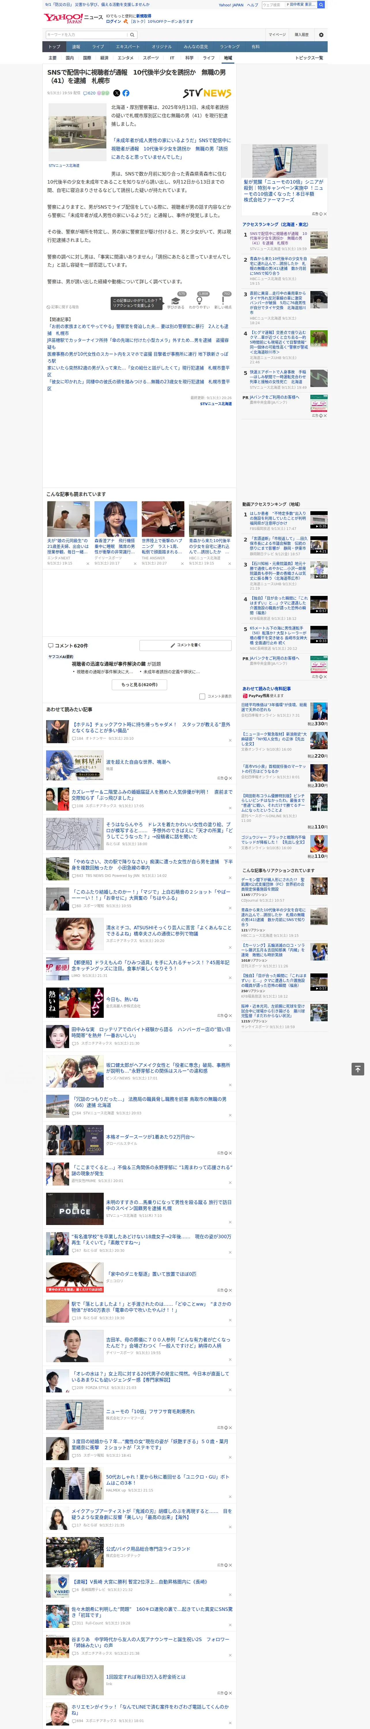Click the keyword search magnifier icon

tap(132, 35)
